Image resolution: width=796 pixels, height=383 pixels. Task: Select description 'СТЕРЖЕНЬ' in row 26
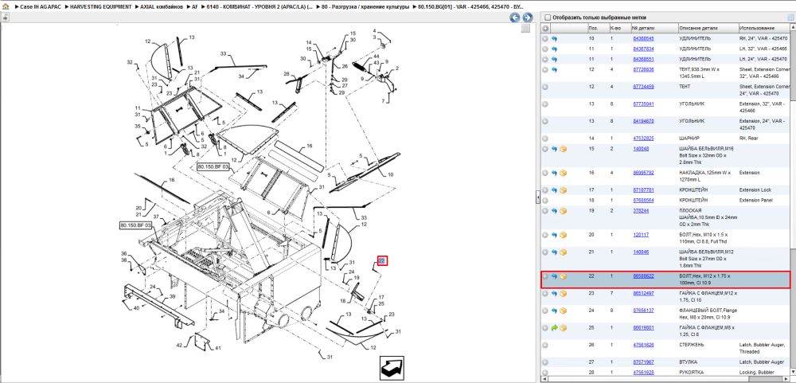pyautogui.click(x=693, y=345)
